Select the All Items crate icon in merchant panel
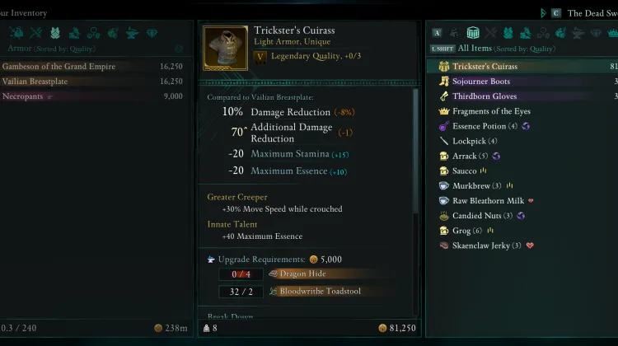 point(473,33)
